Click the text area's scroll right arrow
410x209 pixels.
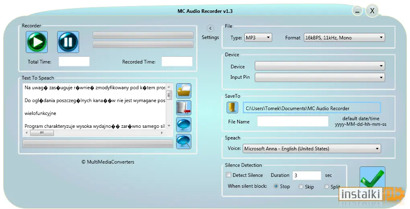pyautogui.click(x=162, y=133)
